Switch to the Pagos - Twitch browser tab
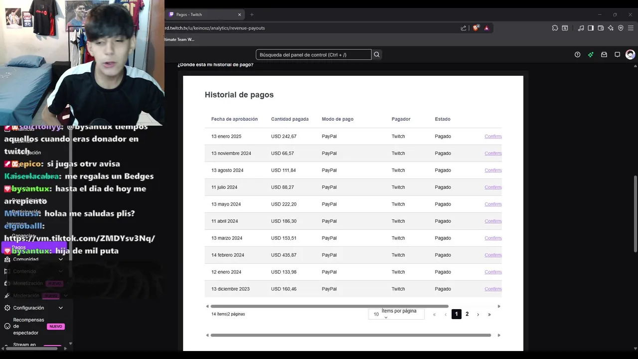 (x=206, y=14)
